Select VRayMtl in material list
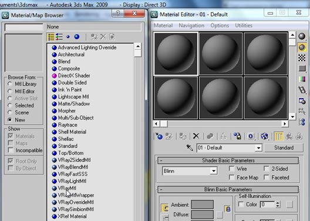Screen dimensions: 310x221 point(67,188)
